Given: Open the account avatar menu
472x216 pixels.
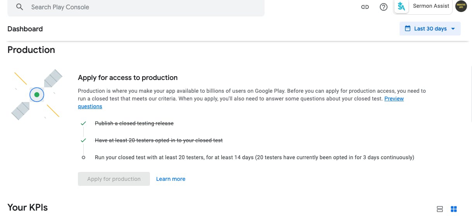Looking at the screenshot, I should click(x=461, y=6).
